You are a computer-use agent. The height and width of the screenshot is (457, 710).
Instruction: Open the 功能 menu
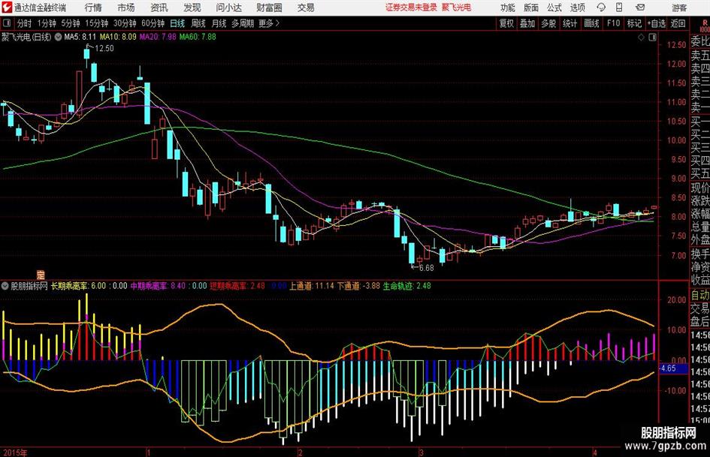(x=508, y=8)
